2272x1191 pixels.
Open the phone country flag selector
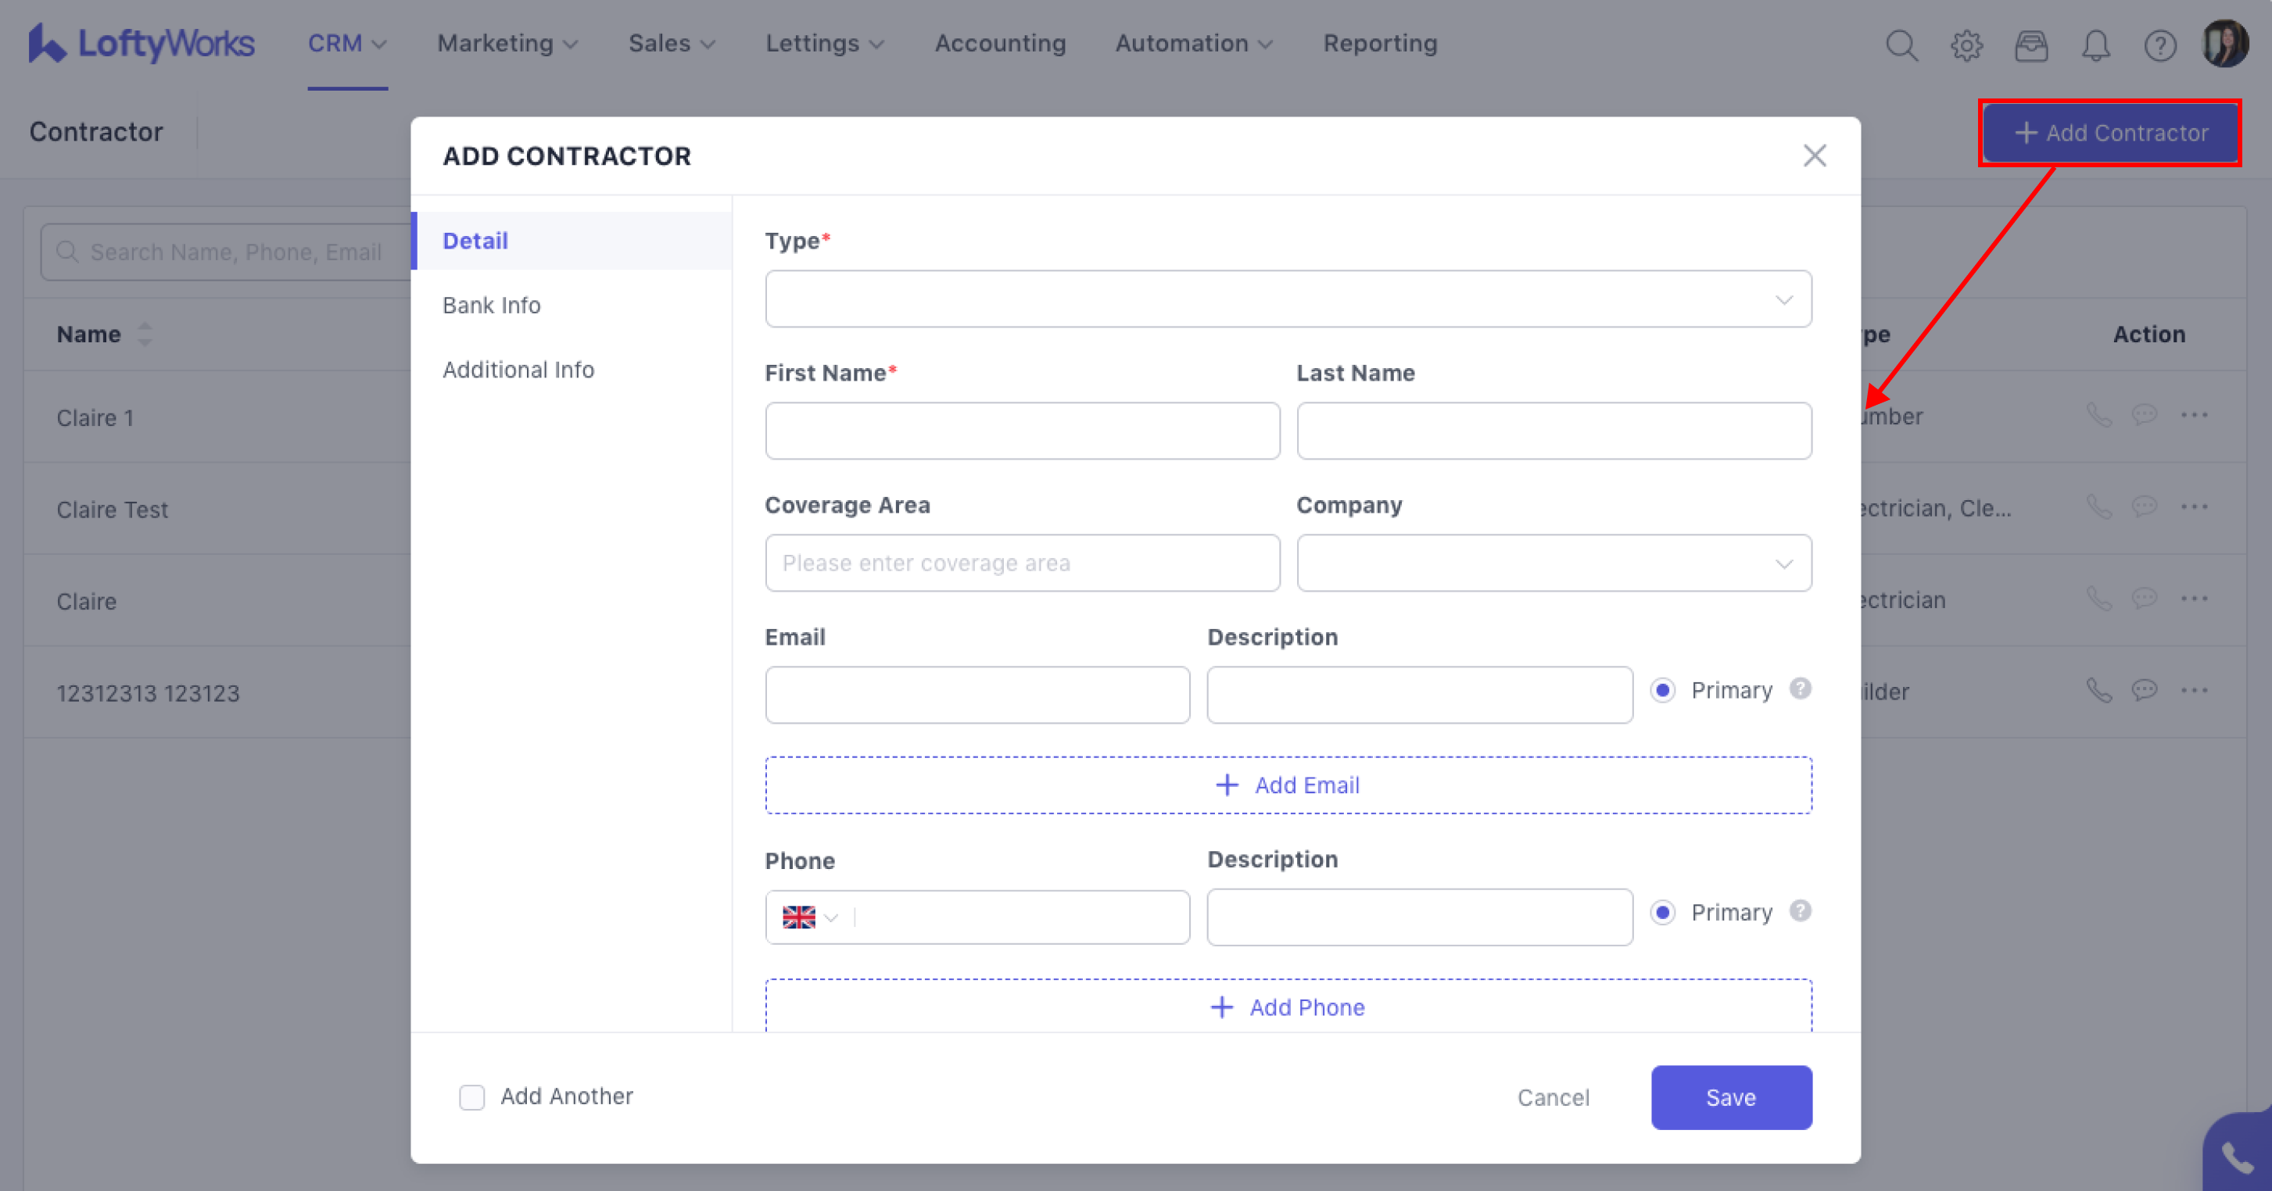point(808,917)
